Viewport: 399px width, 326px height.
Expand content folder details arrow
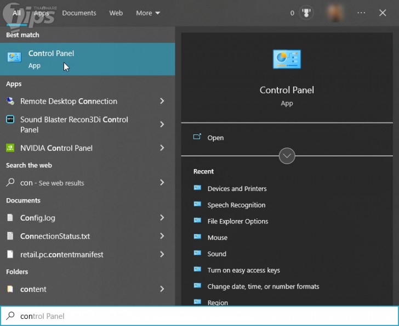(x=162, y=289)
